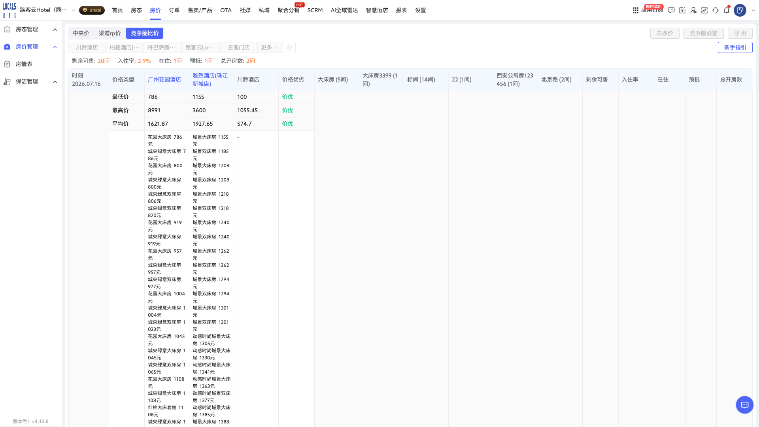Image resolution: width=759 pixels, height=427 pixels.
Task: Click the 保洁管理 sidebar icon
Action: click(x=7, y=81)
